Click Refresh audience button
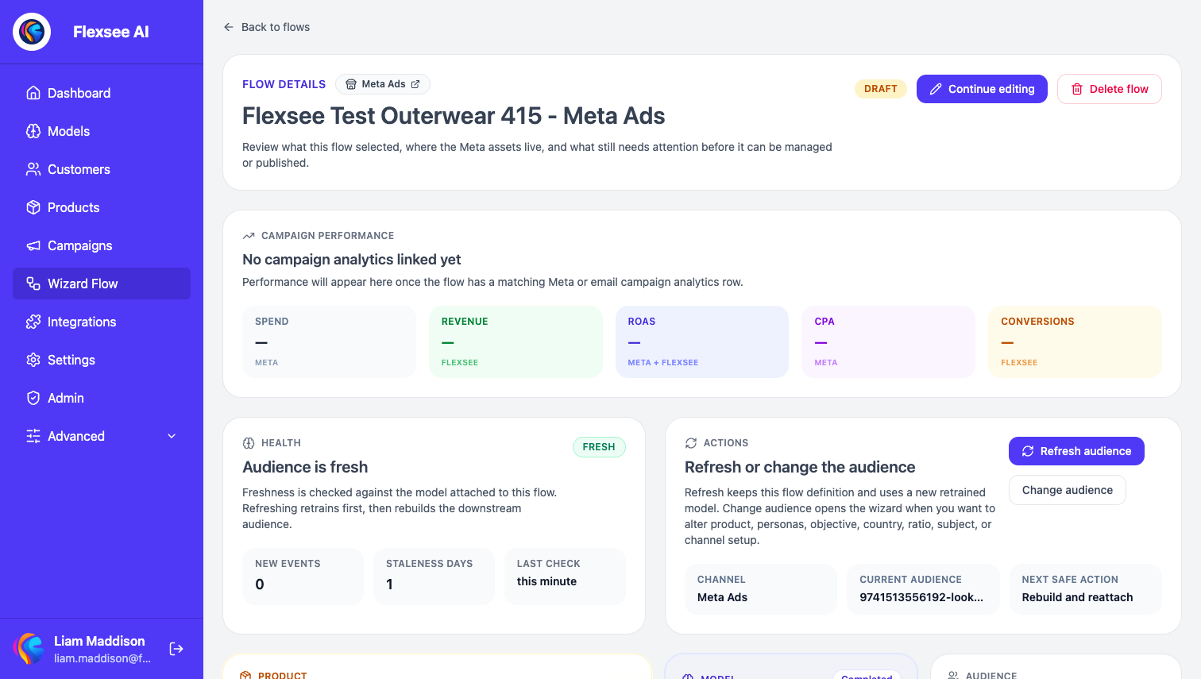This screenshot has width=1201, height=679. [x=1076, y=451]
